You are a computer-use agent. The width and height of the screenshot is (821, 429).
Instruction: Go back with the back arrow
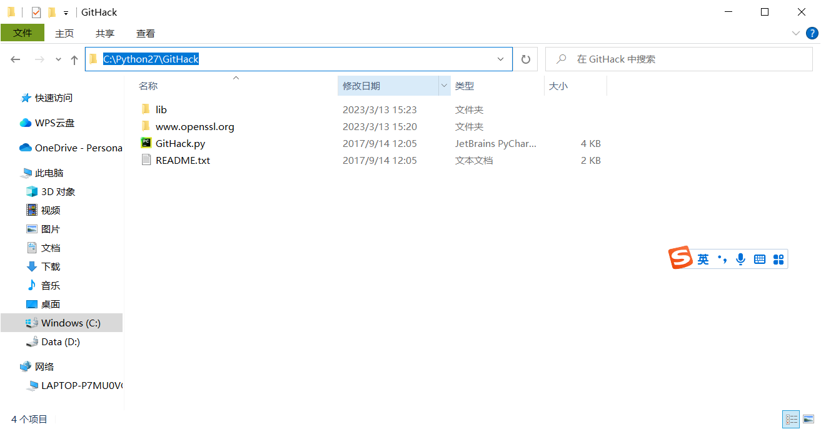coord(16,59)
